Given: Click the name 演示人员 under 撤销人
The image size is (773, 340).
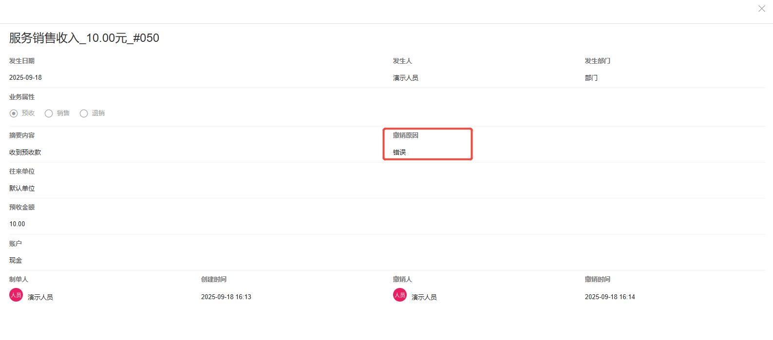Looking at the screenshot, I should coord(424,297).
